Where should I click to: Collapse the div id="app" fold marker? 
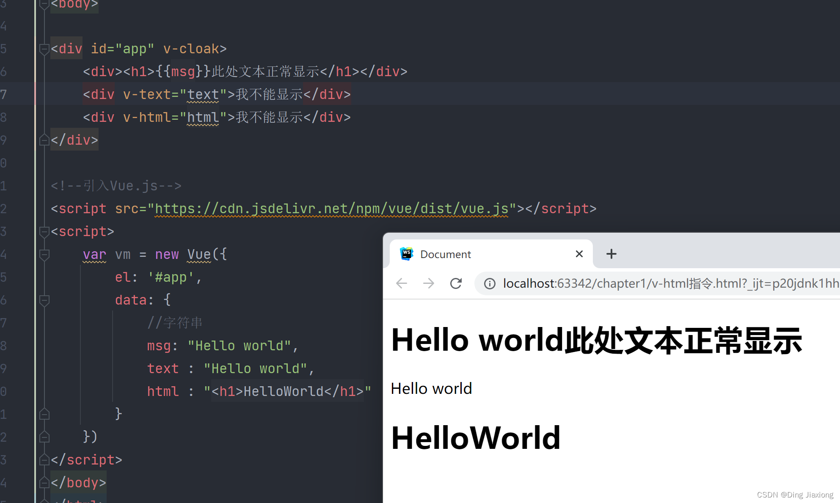point(44,49)
